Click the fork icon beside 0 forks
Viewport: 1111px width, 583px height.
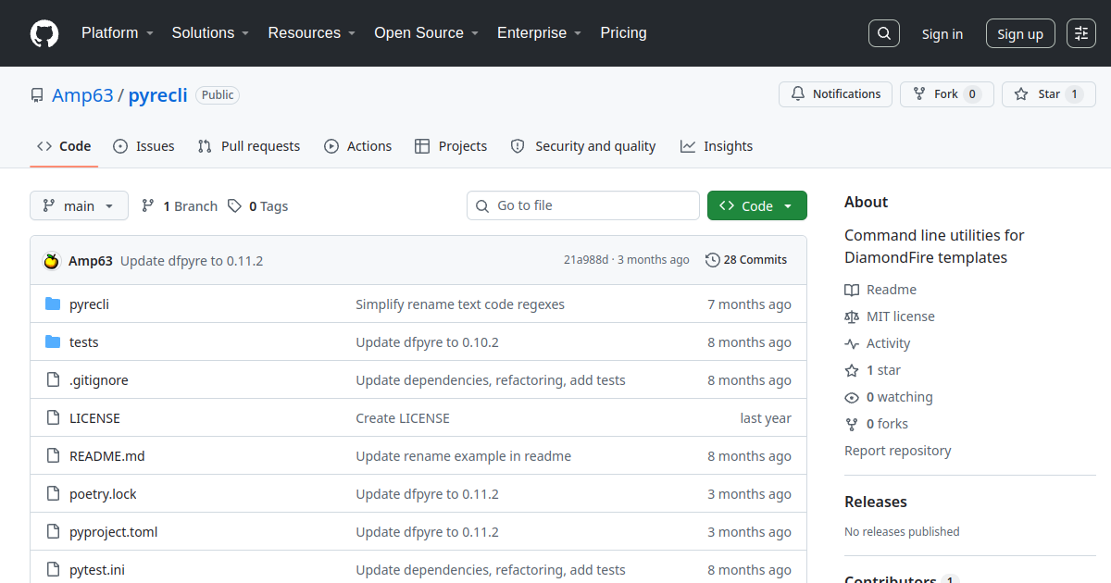(x=852, y=424)
